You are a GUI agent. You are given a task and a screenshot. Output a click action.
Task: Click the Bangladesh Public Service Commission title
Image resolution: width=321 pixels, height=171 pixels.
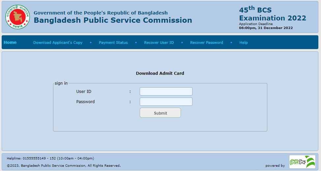click(x=113, y=20)
